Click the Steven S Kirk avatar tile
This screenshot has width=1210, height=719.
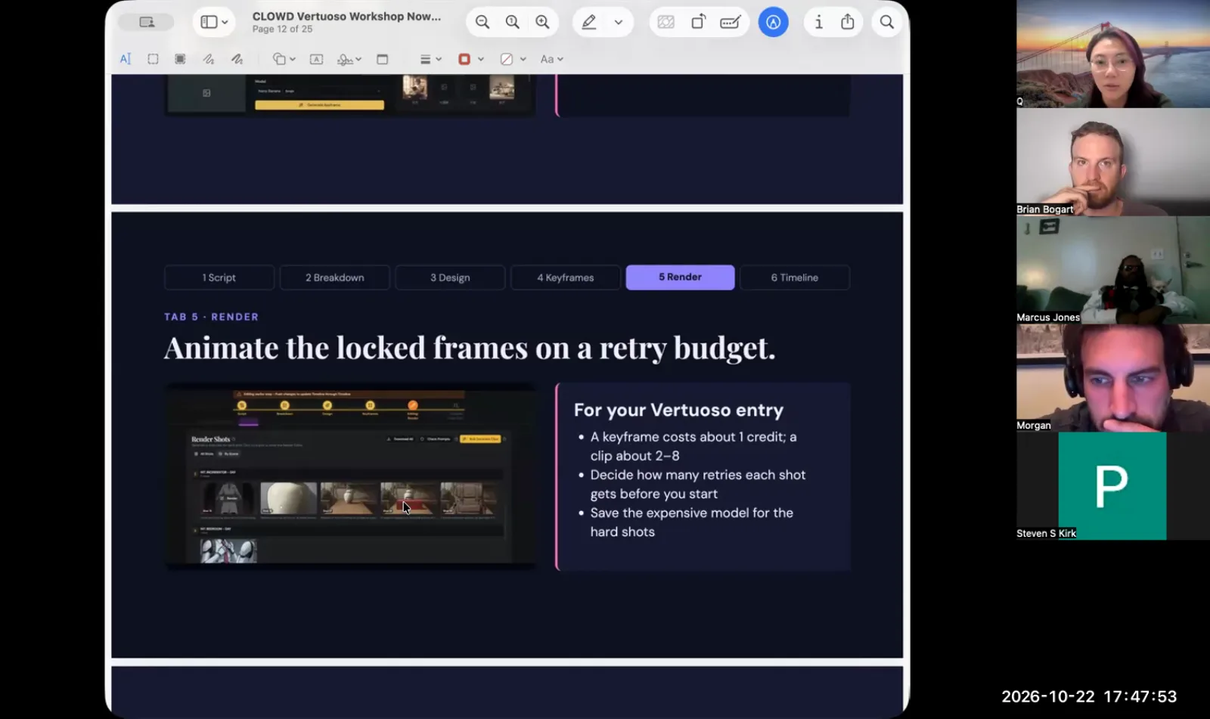point(1112,485)
